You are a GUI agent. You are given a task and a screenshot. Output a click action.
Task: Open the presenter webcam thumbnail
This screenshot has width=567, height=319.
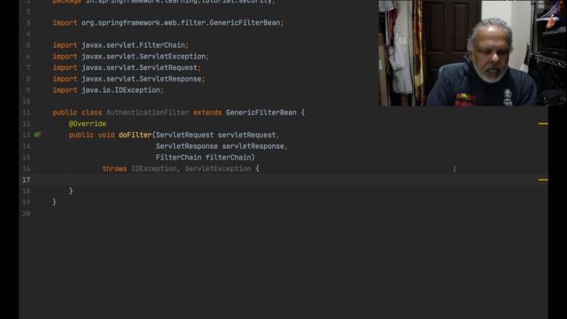(472, 53)
